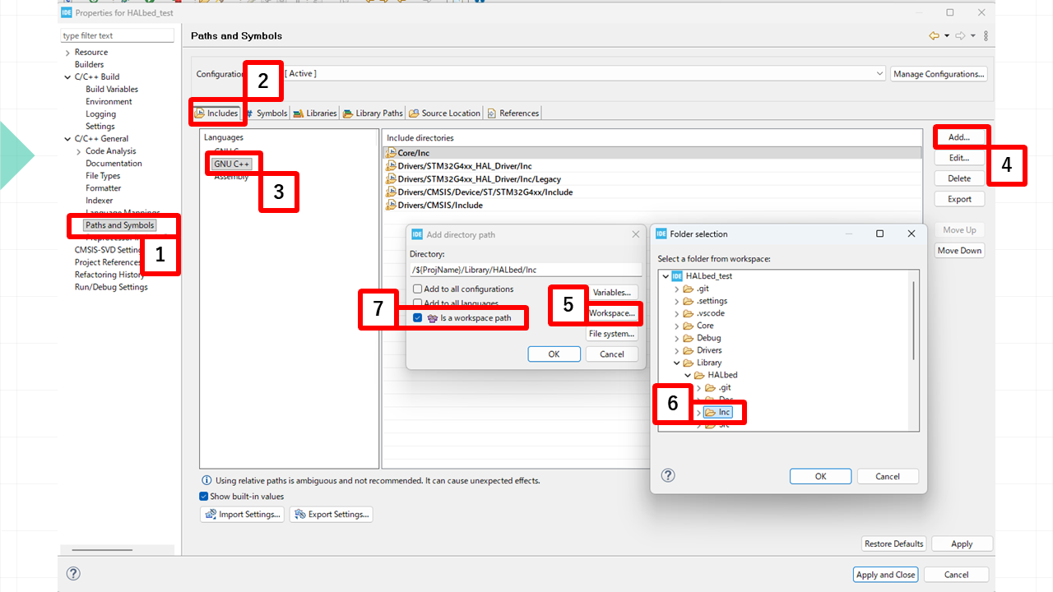
Task: Collapse the C/C++ General node
Action: pyautogui.click(x=67, y=139)
